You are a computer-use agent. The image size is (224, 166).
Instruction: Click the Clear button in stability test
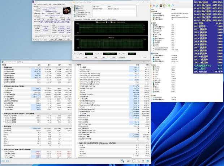[x=96, y=57]
